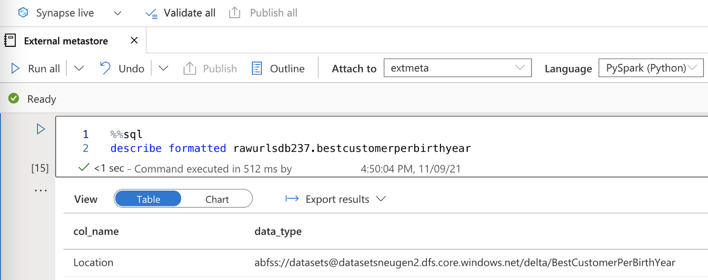Screen dimensions: 708x280
Task: Switch results view to Chart
Action: 217,199
